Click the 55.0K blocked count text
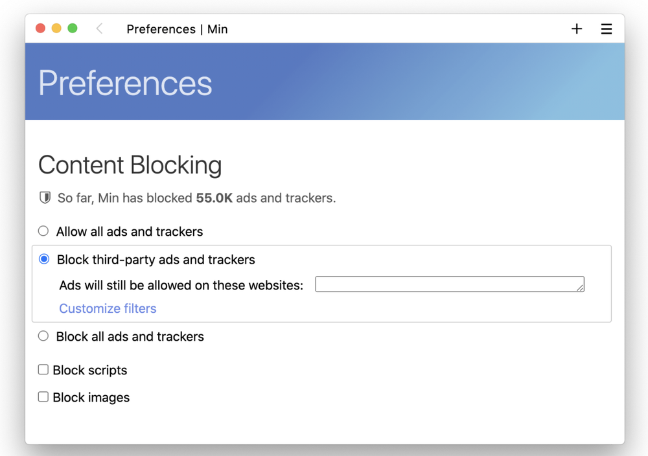Viewport: 648px width, 456px height. [x=214, y=198]
